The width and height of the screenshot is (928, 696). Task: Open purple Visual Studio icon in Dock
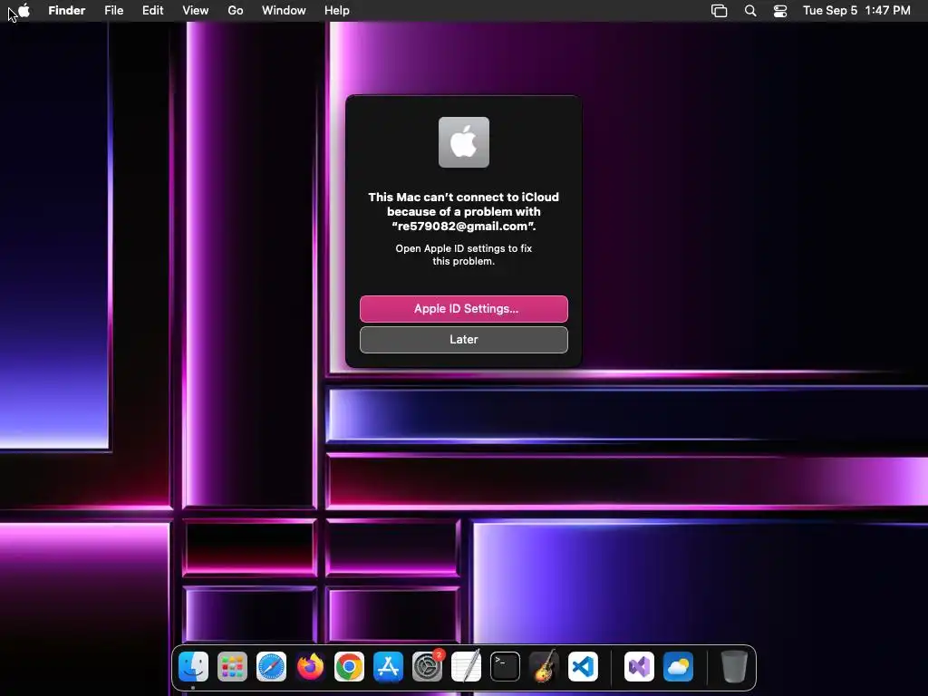(x=639, y=667)
